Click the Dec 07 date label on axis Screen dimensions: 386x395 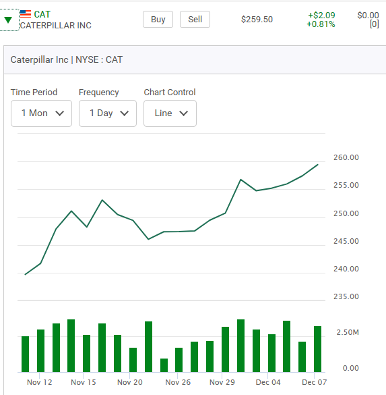tap(315, 382)
